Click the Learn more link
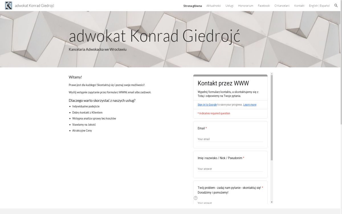 click(x=250, y=105)
